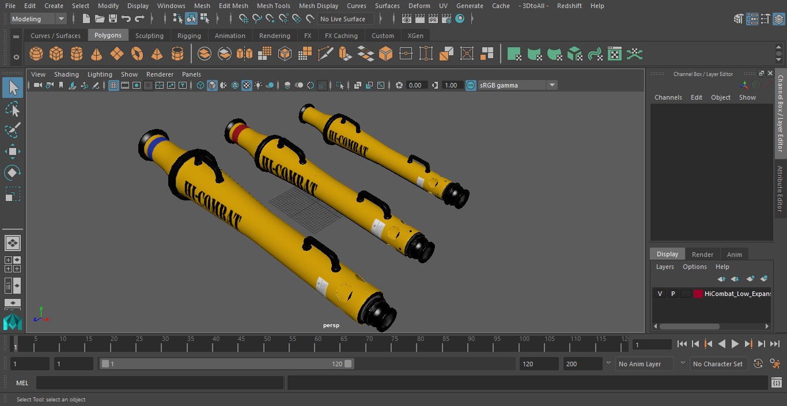The height and width of the screenshot is (406, 787).
Task: Select the Scale tool in the toolbox
Action: pos(12,194)
